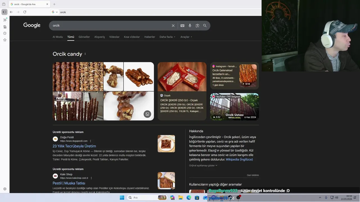Open Kale Shop ad thumbnail image
360x202 pixels.
(166, 181)
